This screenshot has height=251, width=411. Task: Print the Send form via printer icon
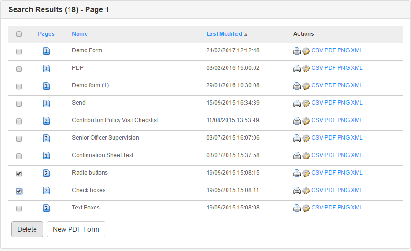(x=297, y=103)
